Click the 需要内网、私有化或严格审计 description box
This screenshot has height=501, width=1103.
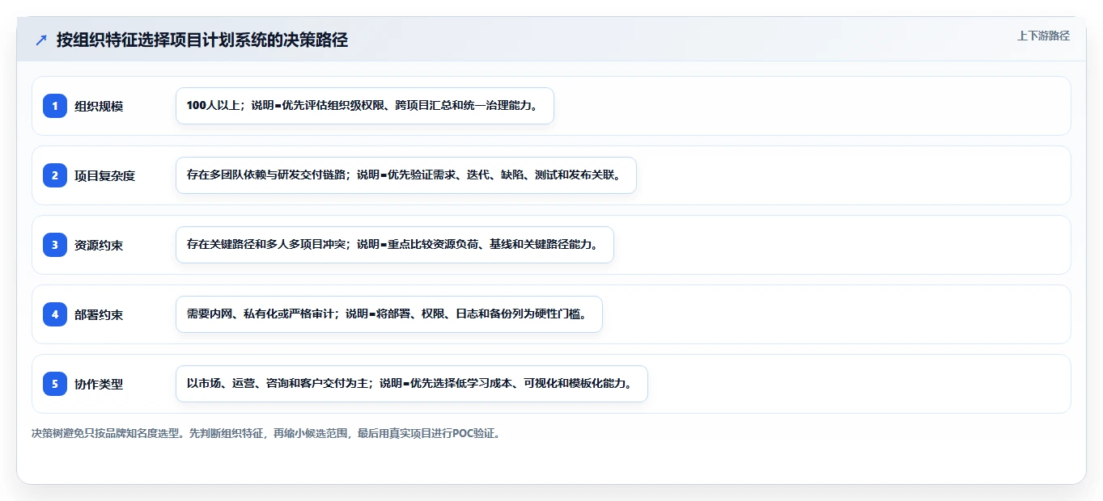[x=389, y=314]
